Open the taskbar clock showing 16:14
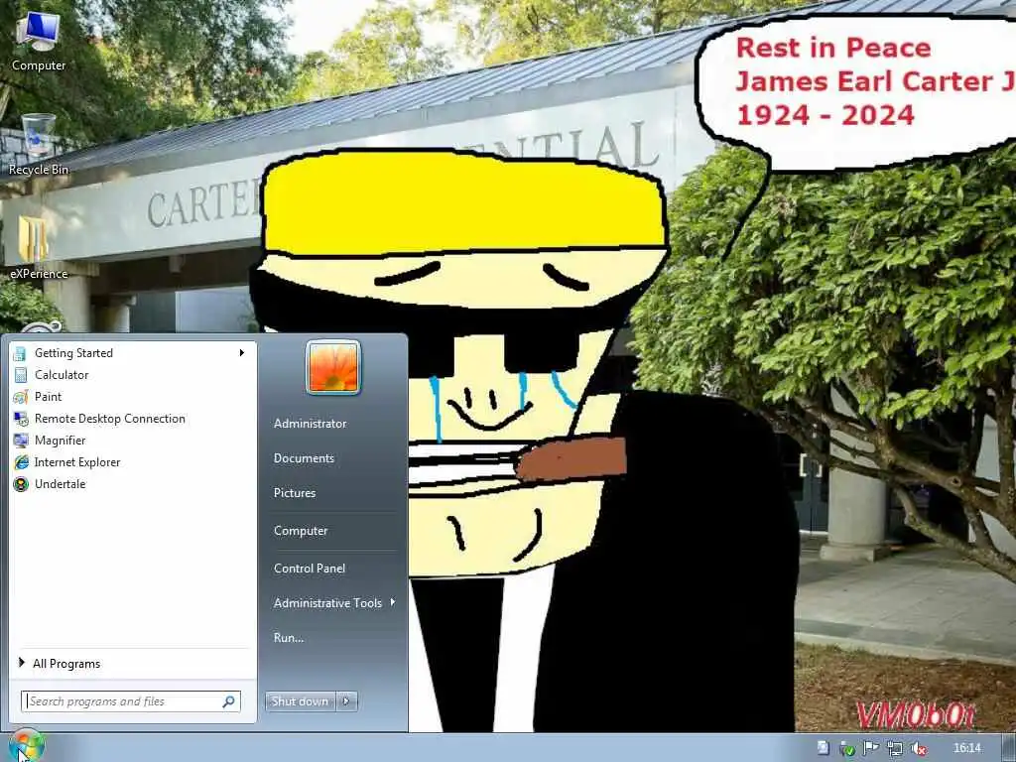Screen dimensions: 1016x762 tap(966, 748)
